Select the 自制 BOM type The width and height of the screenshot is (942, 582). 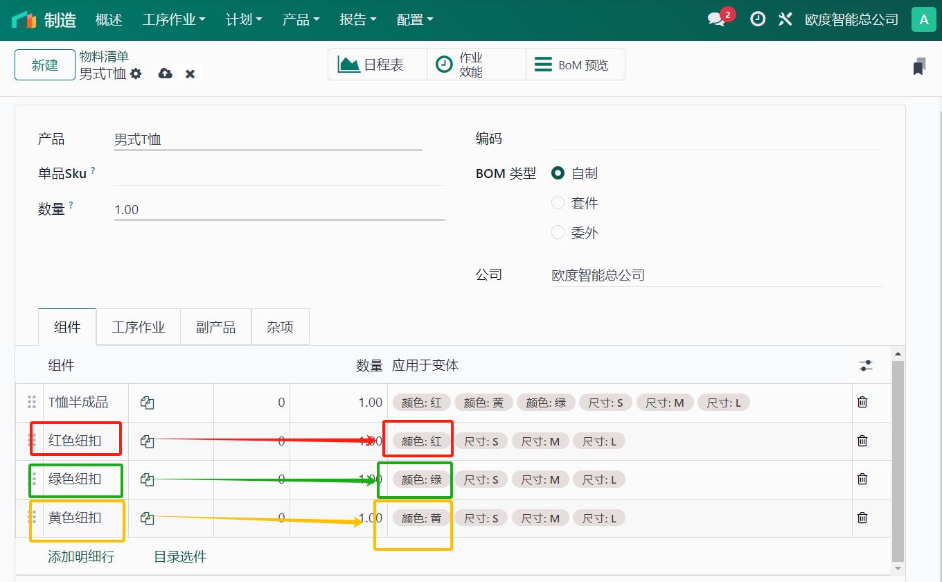(x=558, y=173)
